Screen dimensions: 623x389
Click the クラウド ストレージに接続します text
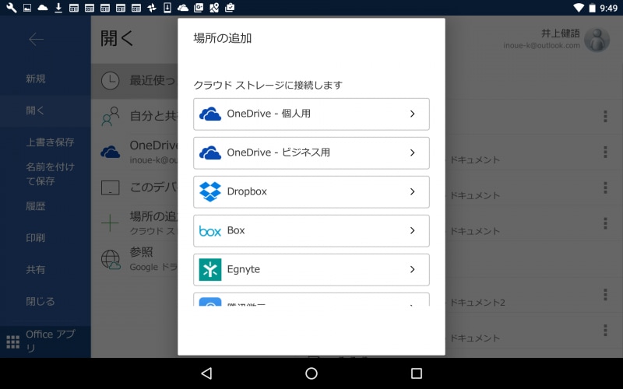pyautogui.click(x=268, y=85)
